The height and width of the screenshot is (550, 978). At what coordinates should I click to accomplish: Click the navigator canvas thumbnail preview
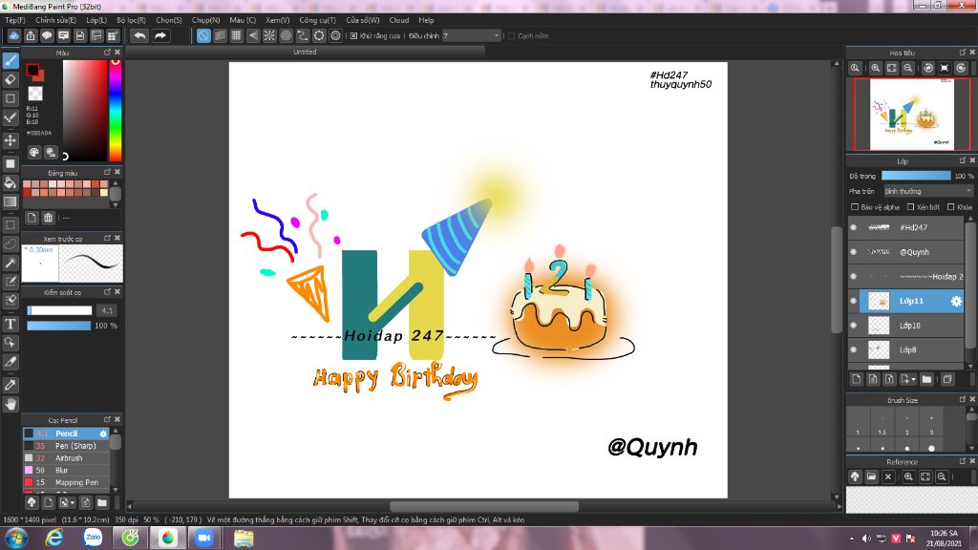coord(912,115)
